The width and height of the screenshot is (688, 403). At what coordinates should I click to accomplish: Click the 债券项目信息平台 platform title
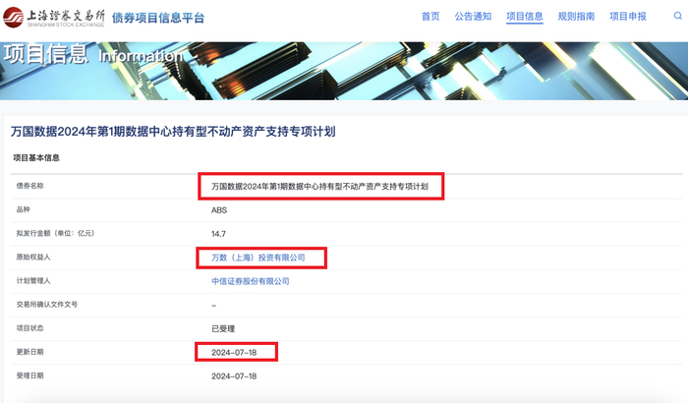[158, 18]
